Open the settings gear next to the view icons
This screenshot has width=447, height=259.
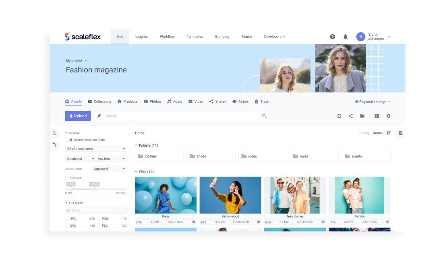pos(388,116)
